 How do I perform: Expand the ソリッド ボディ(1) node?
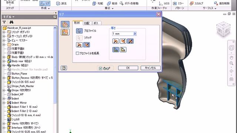coord(4,32)
